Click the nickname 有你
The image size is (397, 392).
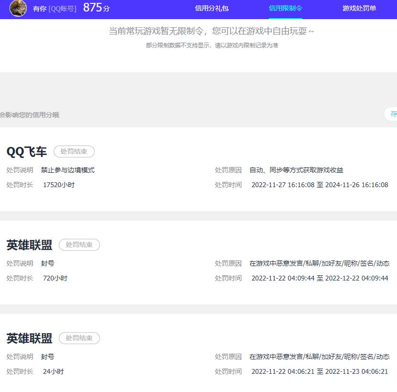[x=38, y=9]
